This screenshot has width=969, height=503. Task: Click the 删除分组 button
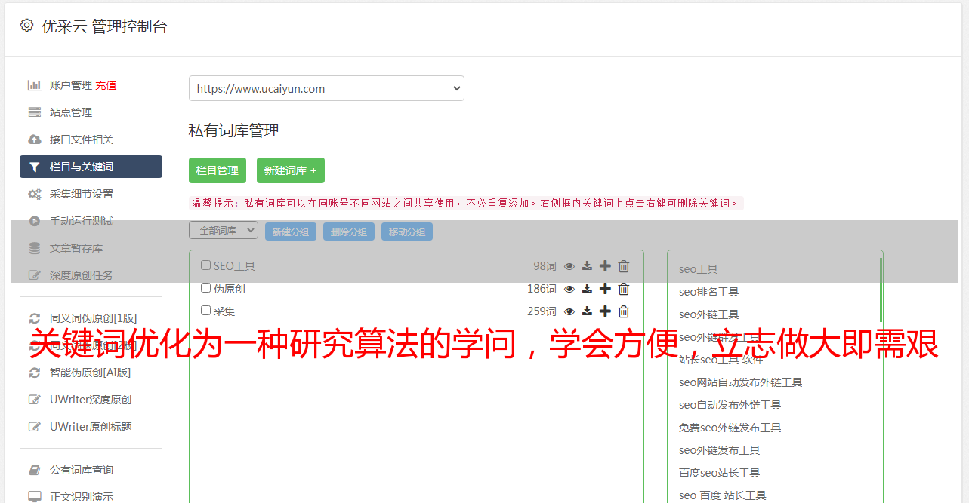(349, 232)
